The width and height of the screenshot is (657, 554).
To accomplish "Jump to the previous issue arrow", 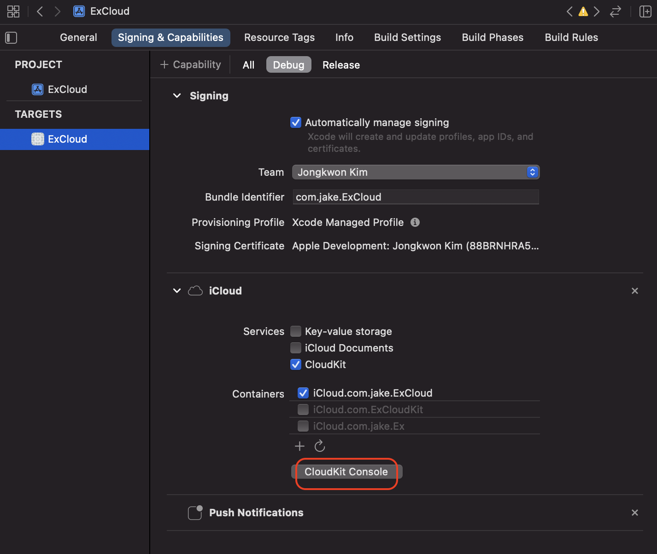I will click(x=570, y=12).
